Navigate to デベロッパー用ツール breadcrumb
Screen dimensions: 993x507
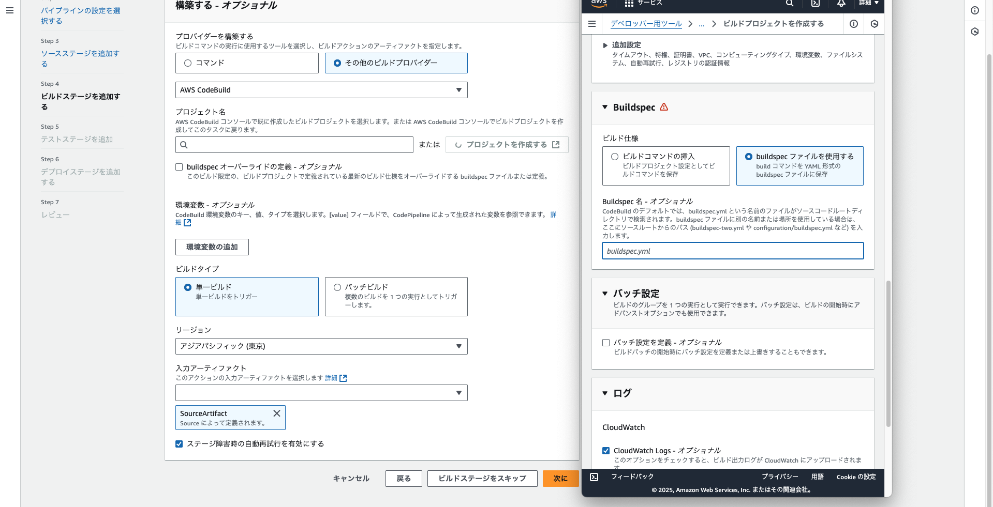pyautogui.click(x=646, y=24)
